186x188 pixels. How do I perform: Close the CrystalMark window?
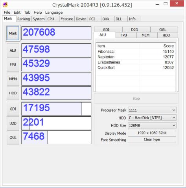coord(177,4)
